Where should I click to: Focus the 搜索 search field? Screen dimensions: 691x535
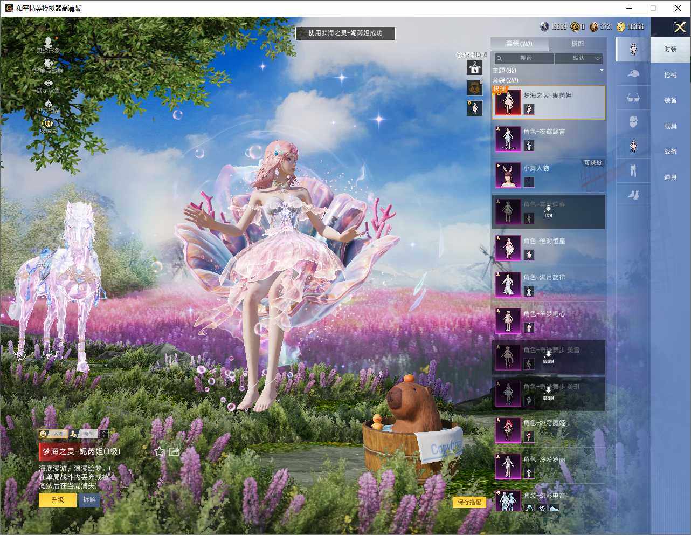(x=524, y=58)
